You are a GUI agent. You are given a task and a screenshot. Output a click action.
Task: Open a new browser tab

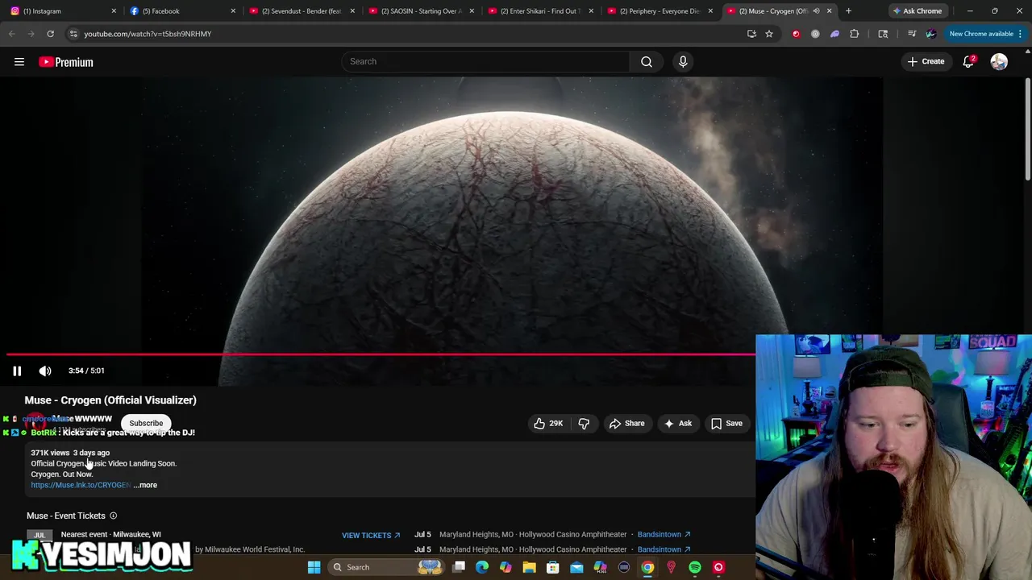coord(848,10)
